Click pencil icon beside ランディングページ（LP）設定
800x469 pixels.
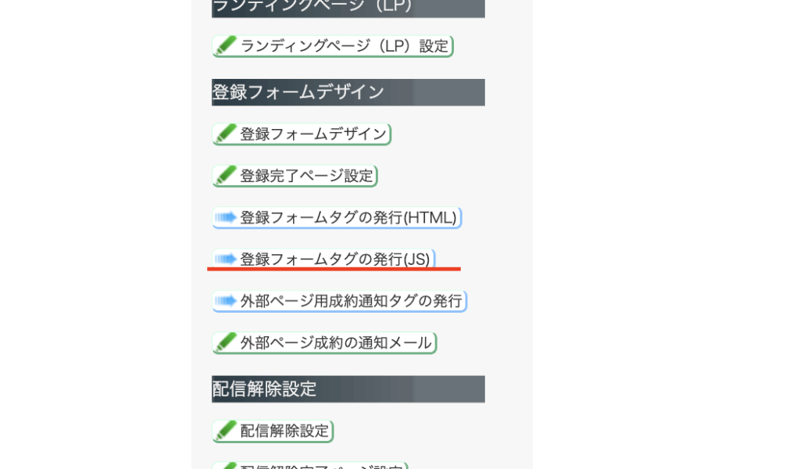point(226,45)
